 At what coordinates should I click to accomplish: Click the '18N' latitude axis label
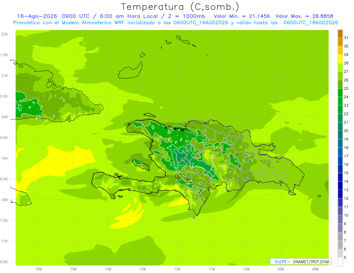coord(4,200)
